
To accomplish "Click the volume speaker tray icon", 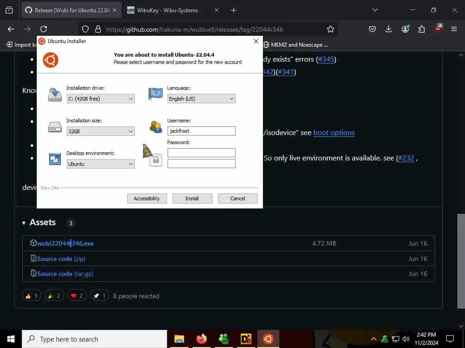I will (406, 339).
